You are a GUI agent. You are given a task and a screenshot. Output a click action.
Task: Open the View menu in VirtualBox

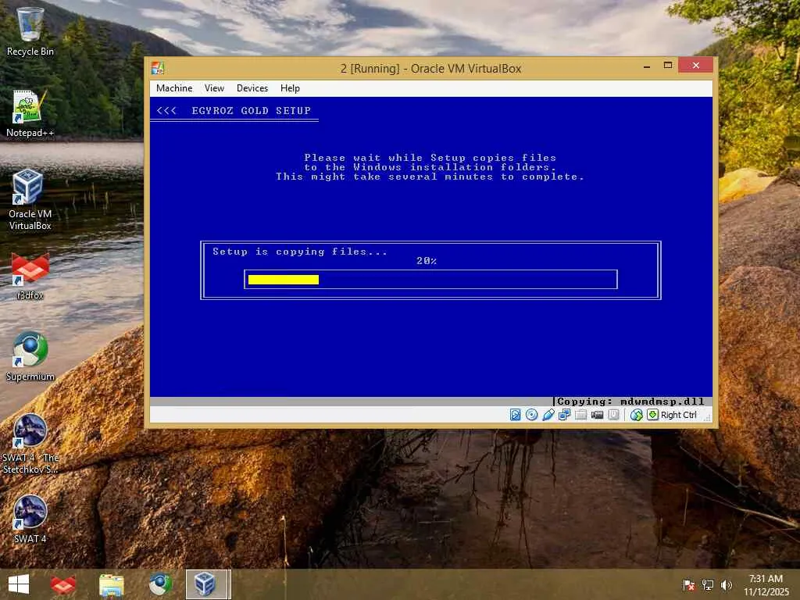tap(214, 88)
